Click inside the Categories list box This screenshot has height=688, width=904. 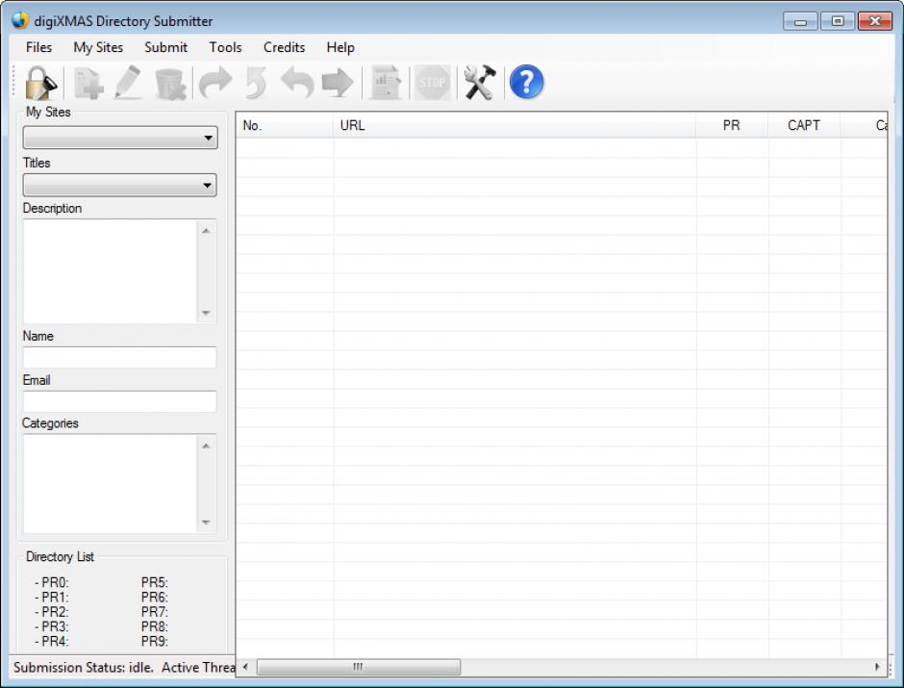coord(111,484)
